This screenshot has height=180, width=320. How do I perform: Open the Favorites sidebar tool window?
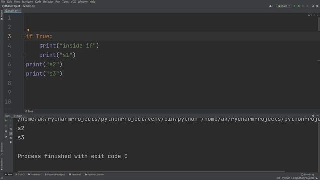pyautogui.click(x=2, y=164)
